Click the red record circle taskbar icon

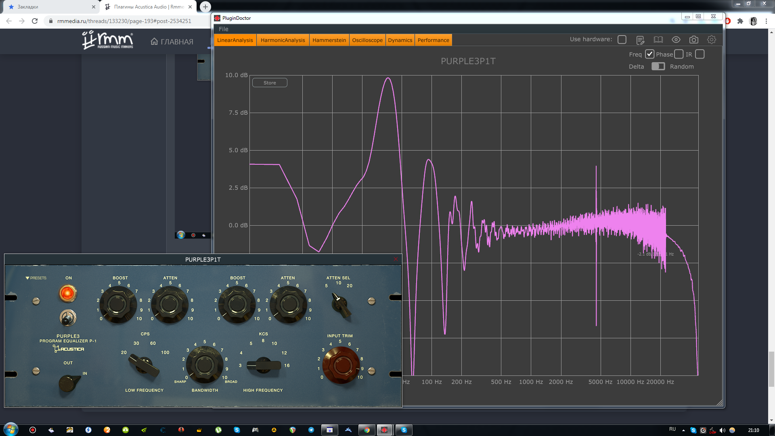(33, 430)
